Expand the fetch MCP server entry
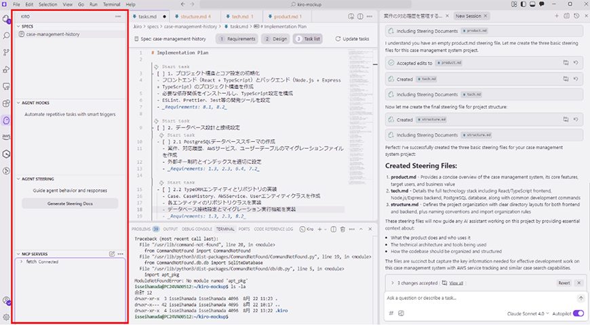 22,261
